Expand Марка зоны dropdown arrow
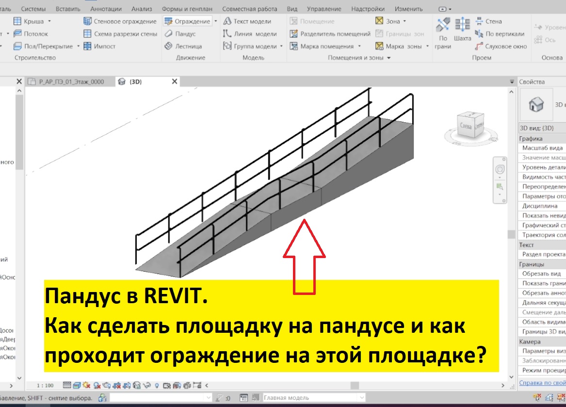566x407 pixels. coord(427,46)
